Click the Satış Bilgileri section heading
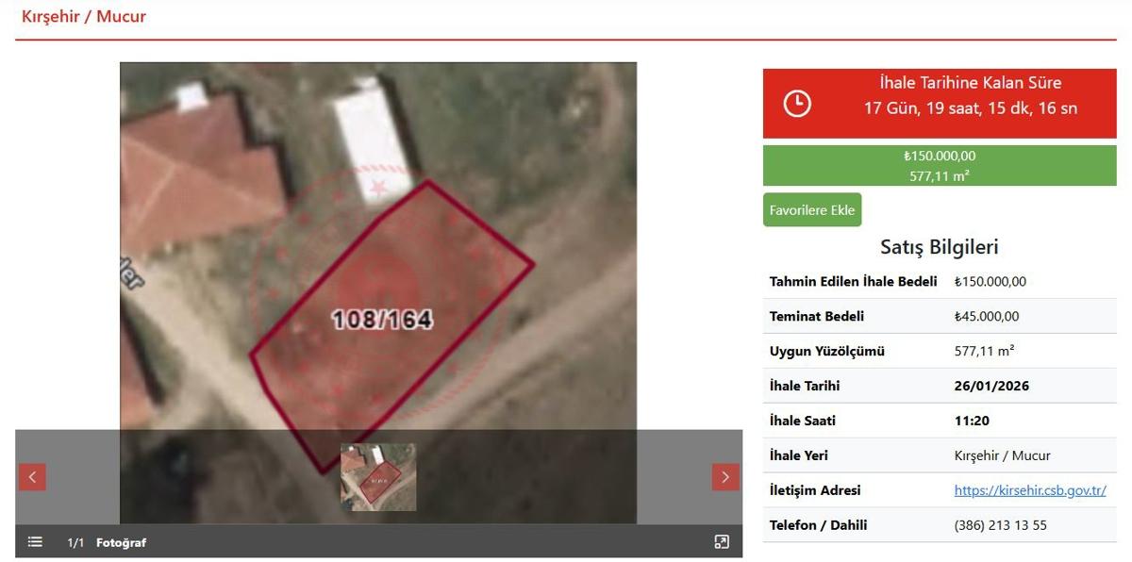Screen dimensions: 1132x562 click(940, 247)
